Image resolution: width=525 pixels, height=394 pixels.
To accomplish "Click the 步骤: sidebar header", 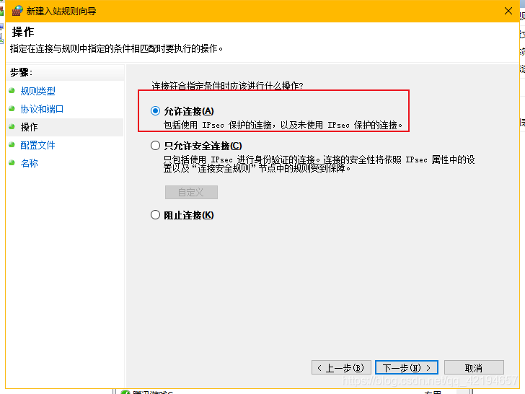I will tap(21, 72).
